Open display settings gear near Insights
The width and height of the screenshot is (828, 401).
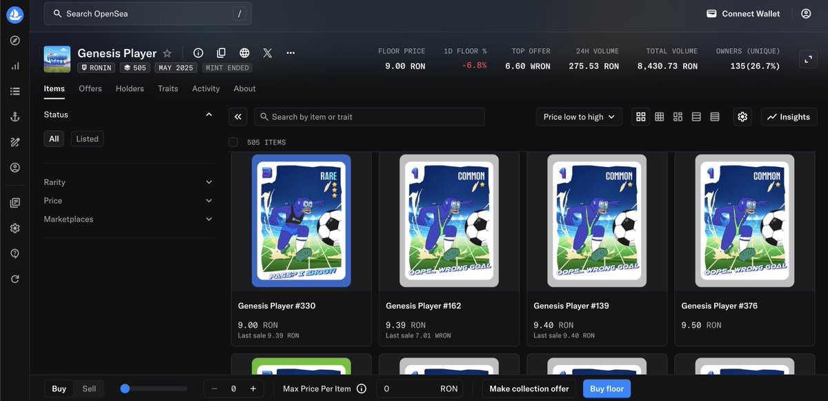pos(742,117)
